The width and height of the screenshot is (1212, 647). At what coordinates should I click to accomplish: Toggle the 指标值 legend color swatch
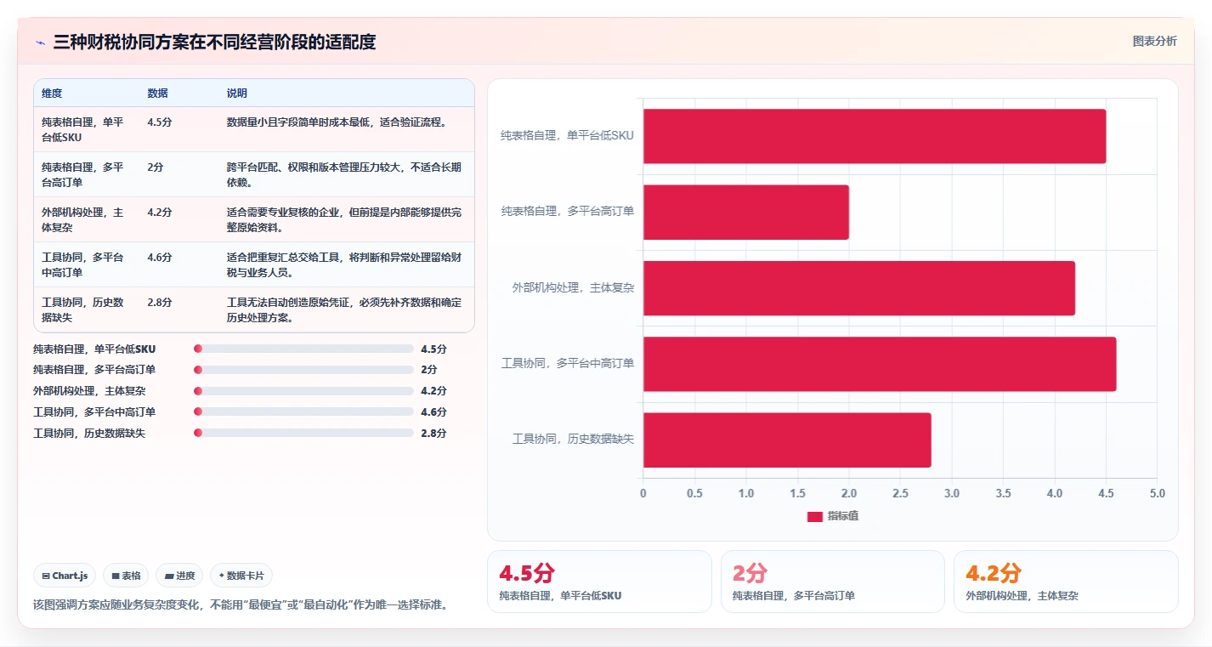[x=814, y=516]
